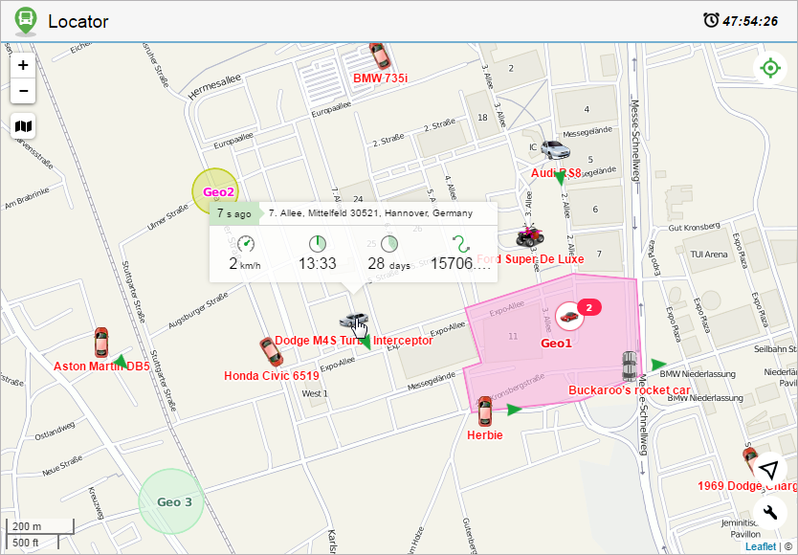The height and width of the screenshot is (555, 798).
Task: Center map with the locate target icon
Action: click(x=770, y=68)
